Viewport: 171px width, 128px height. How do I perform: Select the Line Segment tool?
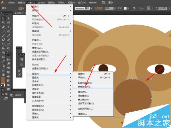coord(3,31)
